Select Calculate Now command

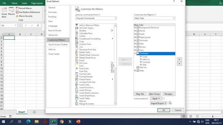[x=86, y=33]
